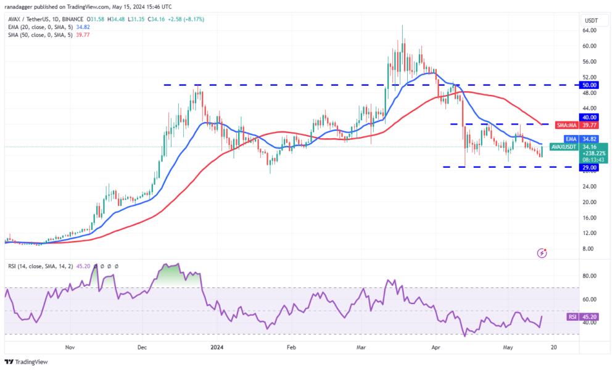Click the open price O31.58
The image size is (615, 370).
(x=96, y=19)
